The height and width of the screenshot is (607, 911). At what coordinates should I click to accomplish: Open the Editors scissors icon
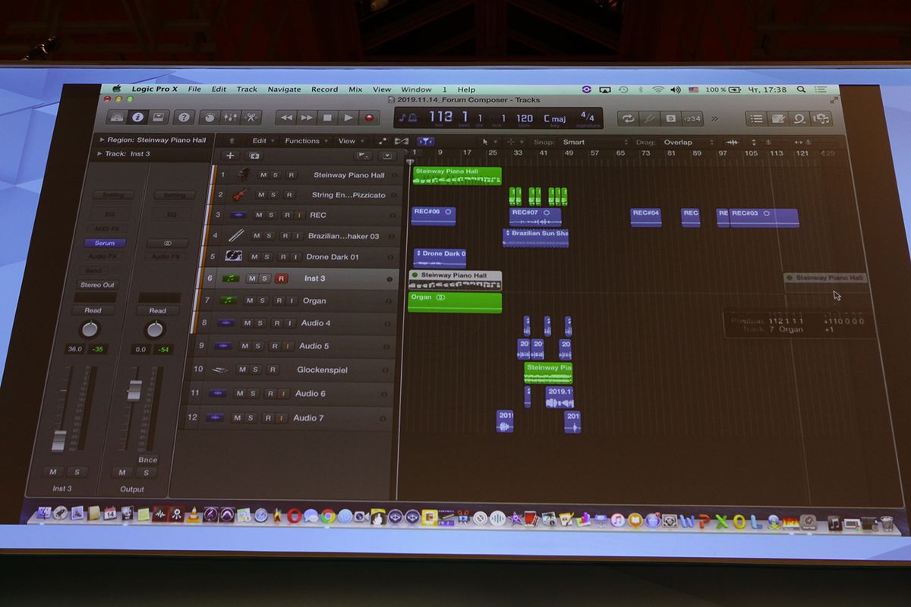pyautogui.click(x=250, y=118)
